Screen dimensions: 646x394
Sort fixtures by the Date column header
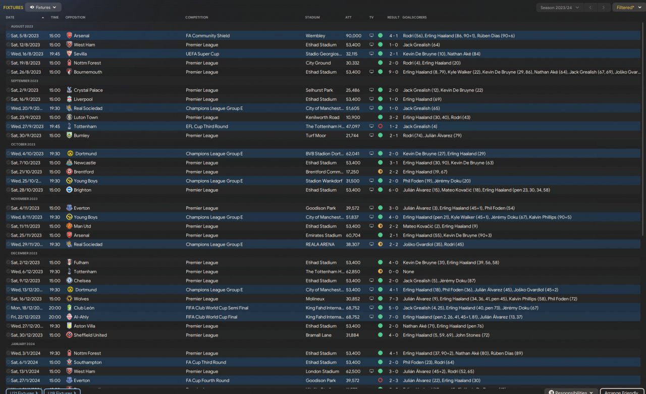10,18
